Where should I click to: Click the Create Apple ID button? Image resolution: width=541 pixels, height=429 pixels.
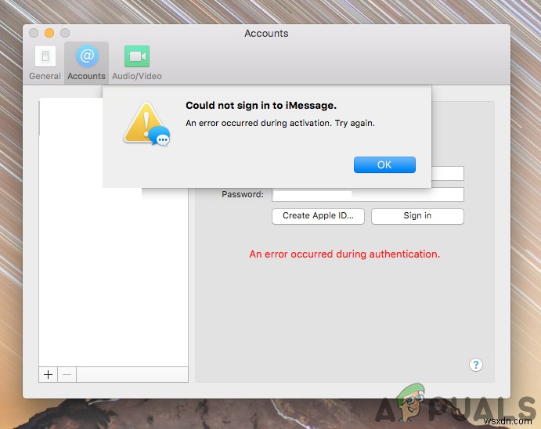pyautogui.click(x=318, y=216)
